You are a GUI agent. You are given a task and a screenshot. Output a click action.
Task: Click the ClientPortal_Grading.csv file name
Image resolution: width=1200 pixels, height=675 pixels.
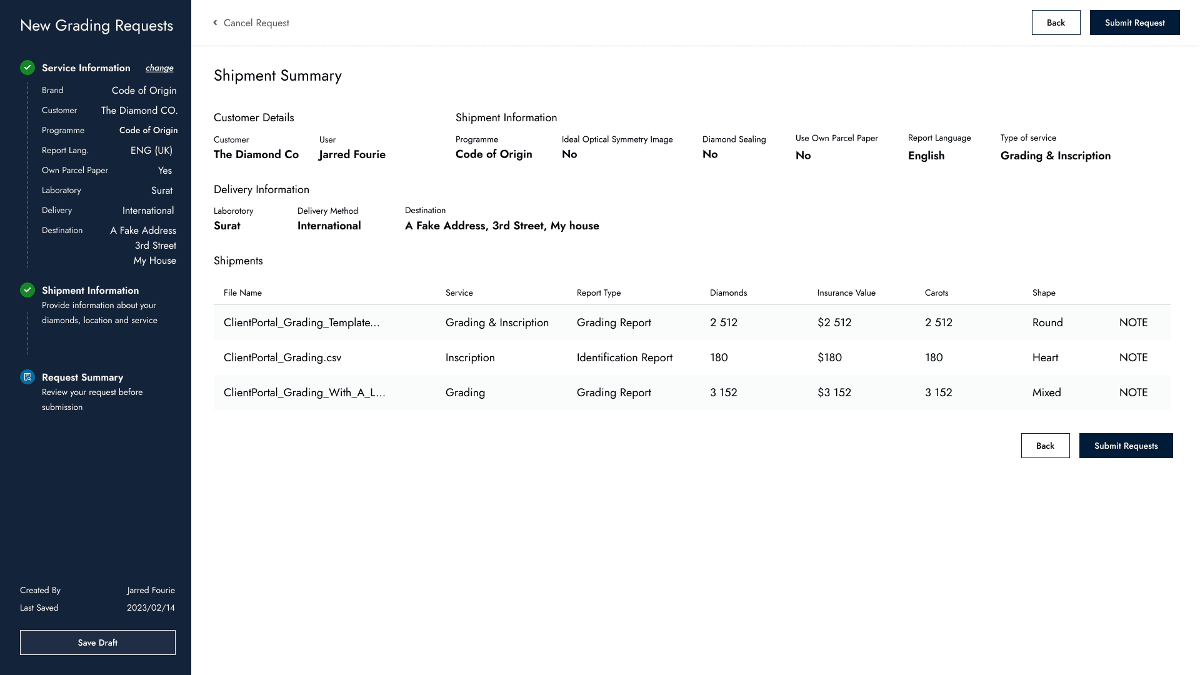tap(282, 357)
